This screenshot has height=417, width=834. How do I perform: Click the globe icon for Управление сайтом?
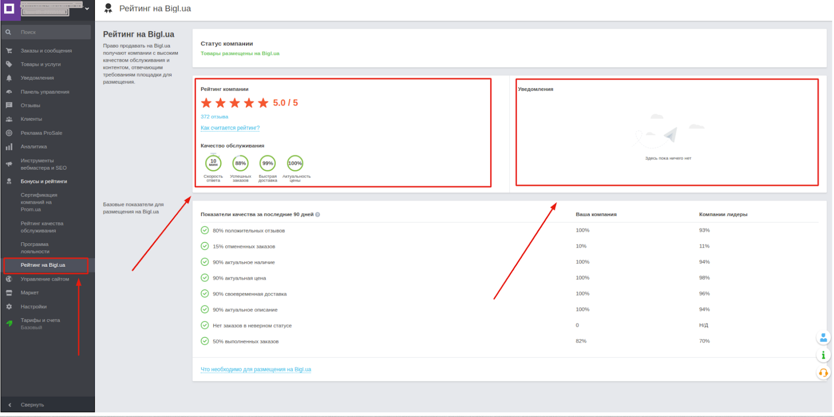coord(9,279)
